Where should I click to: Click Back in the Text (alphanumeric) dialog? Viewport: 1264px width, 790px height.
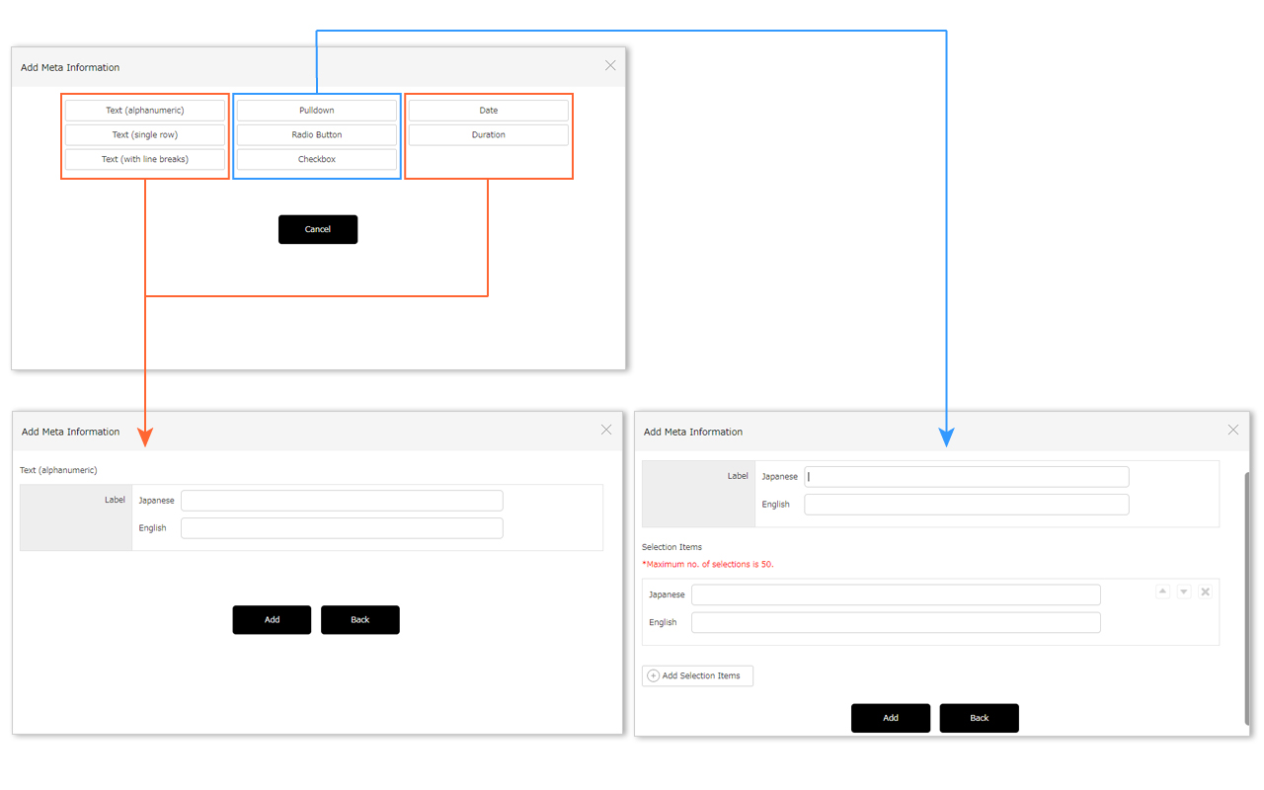tap(360, 620)
